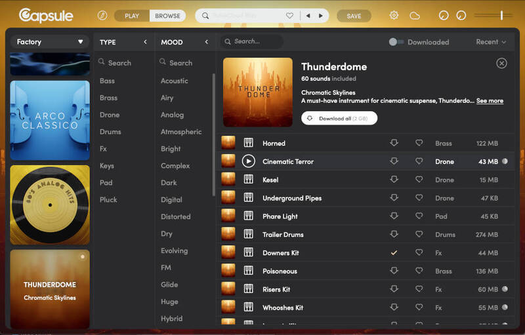
Task: Favorite the Kesel sound
Action: click(419, 179)
